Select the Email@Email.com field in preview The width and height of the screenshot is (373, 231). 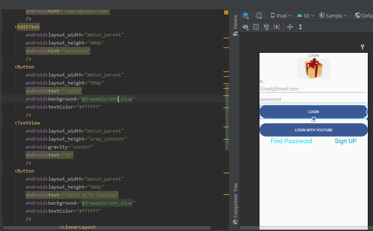point(314,89)
